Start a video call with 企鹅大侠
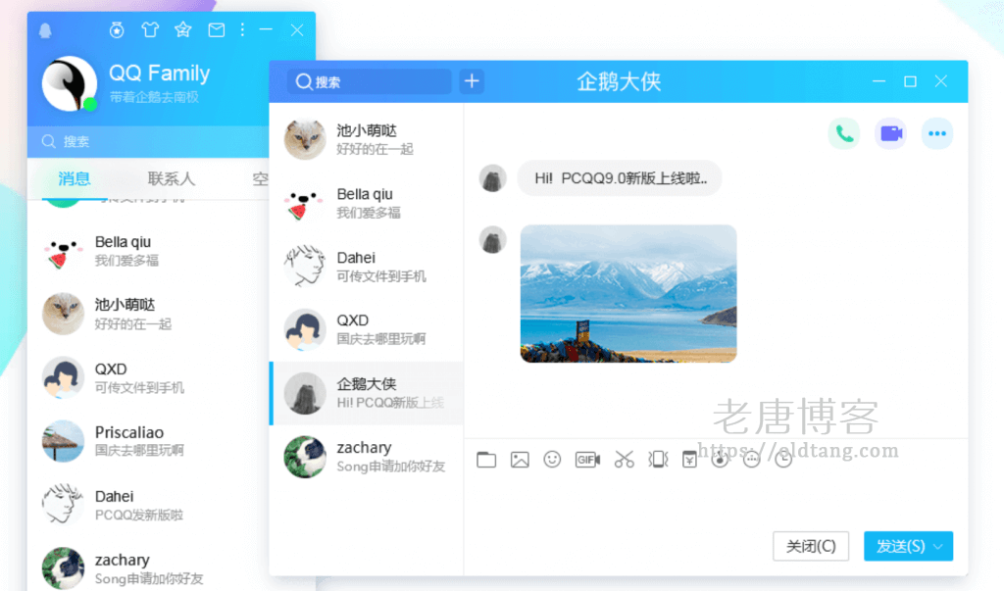The width and height of the screenshot is (1004, 591). 890,132
